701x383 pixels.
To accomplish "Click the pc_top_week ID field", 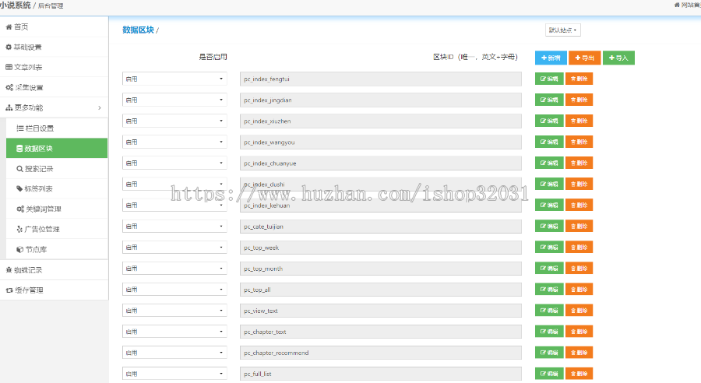I will (x=380, y=247).
